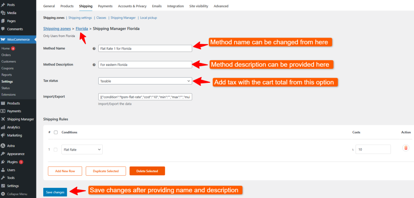The height and width of the screenshot is (198, 414).
Task: Expand the Tax status dropdown
Action: (x=145, y=81)
